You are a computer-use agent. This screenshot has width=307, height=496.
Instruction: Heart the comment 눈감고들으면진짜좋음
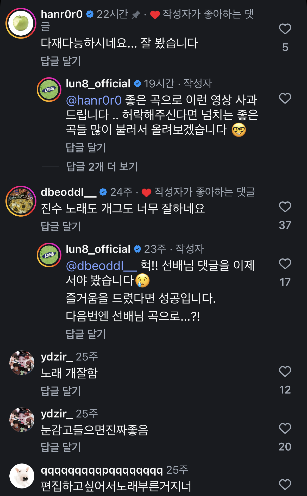[285, 428]
